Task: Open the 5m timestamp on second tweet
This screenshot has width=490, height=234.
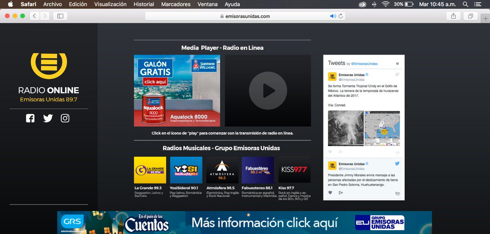Action: coord(397,193)
